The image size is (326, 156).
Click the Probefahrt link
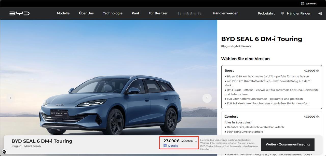266,13
